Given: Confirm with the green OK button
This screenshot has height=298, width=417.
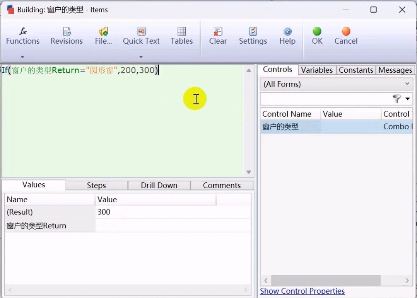Looking at the screenshot, I should pos(317,32).
